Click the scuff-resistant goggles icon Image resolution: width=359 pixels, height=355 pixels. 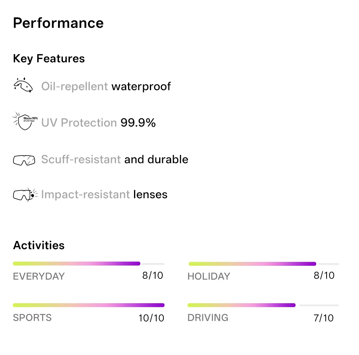pyautogui.click(x=24, y=160)
